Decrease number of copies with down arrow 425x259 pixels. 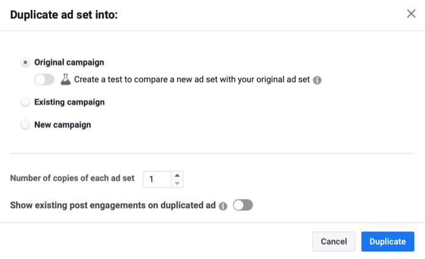pos(177,183)
